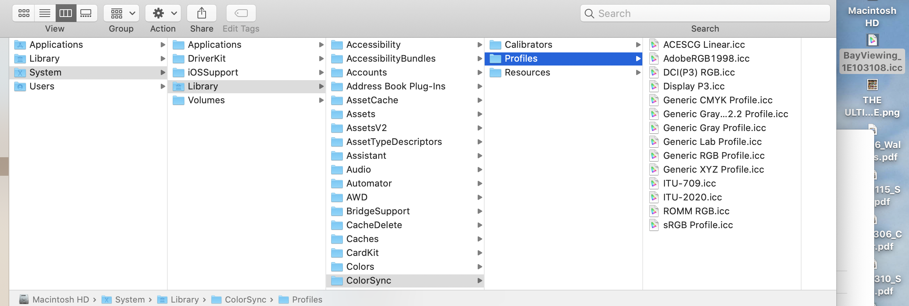This screenshot has width=909, height=306.
Task: Open the Action gear menu
Action: [x=163, y=13]
